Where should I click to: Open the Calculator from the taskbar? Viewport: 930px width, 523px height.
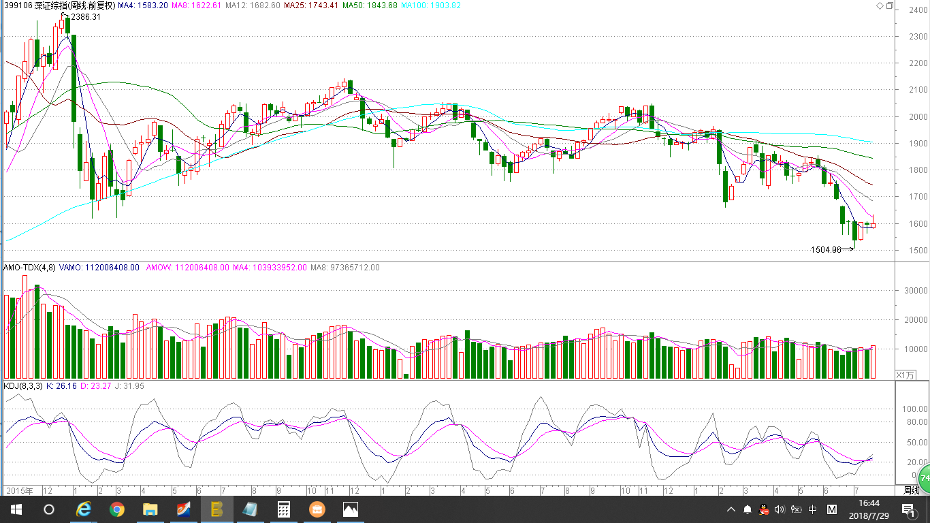[x=284, y=509]
